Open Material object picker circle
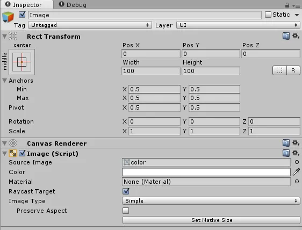 click(x=297, y=182)
